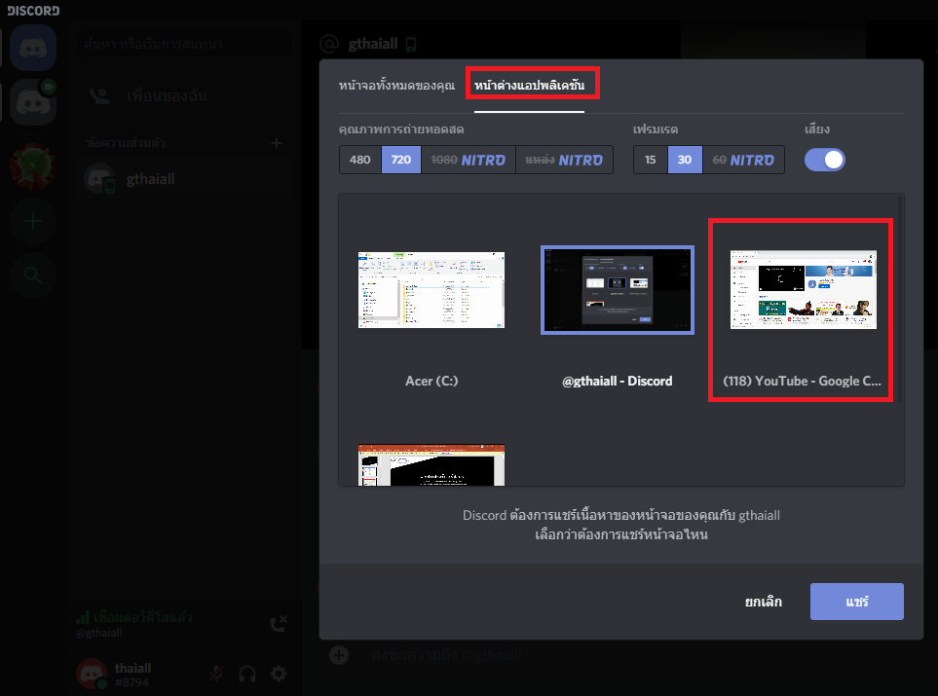938x696 pixels.
Task: Open User Settings gear icon
Action: tap(279, 674)
